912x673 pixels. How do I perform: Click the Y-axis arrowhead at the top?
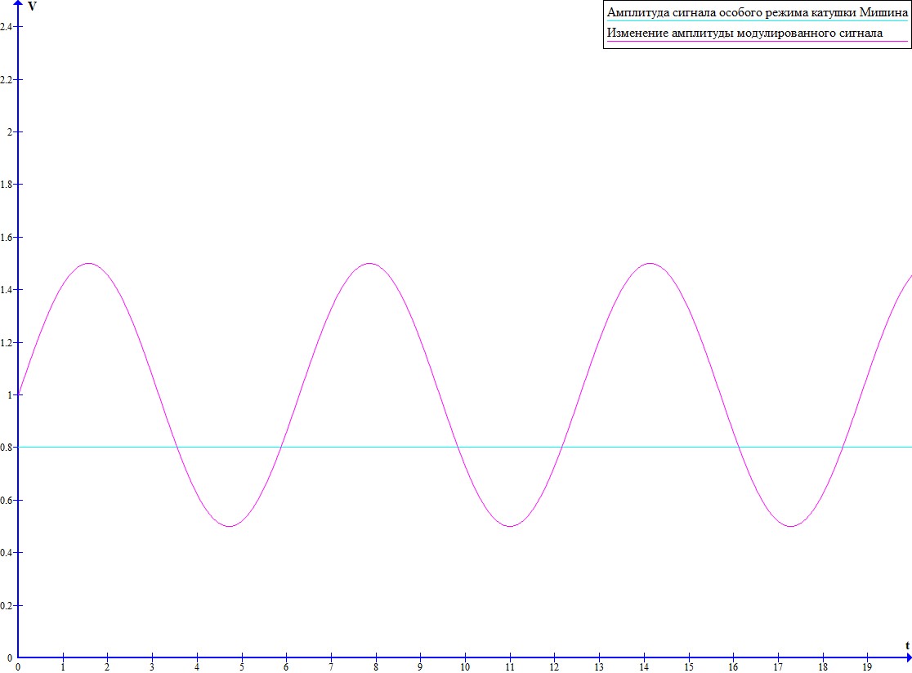click(x=18, y=6)
